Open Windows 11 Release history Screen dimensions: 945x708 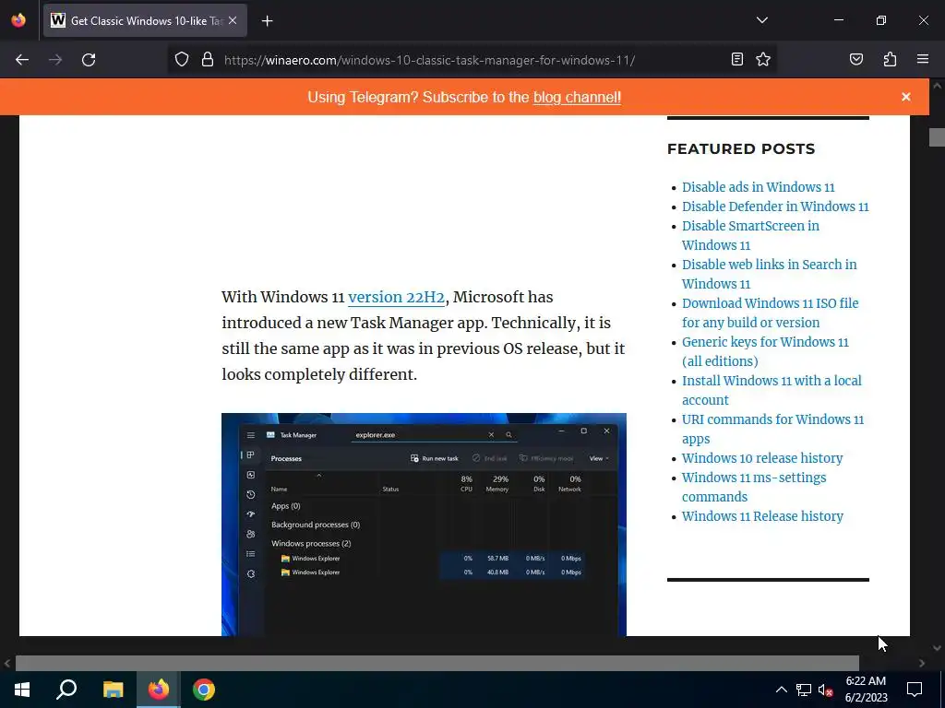pyautogui.click(x=762, y=516)
